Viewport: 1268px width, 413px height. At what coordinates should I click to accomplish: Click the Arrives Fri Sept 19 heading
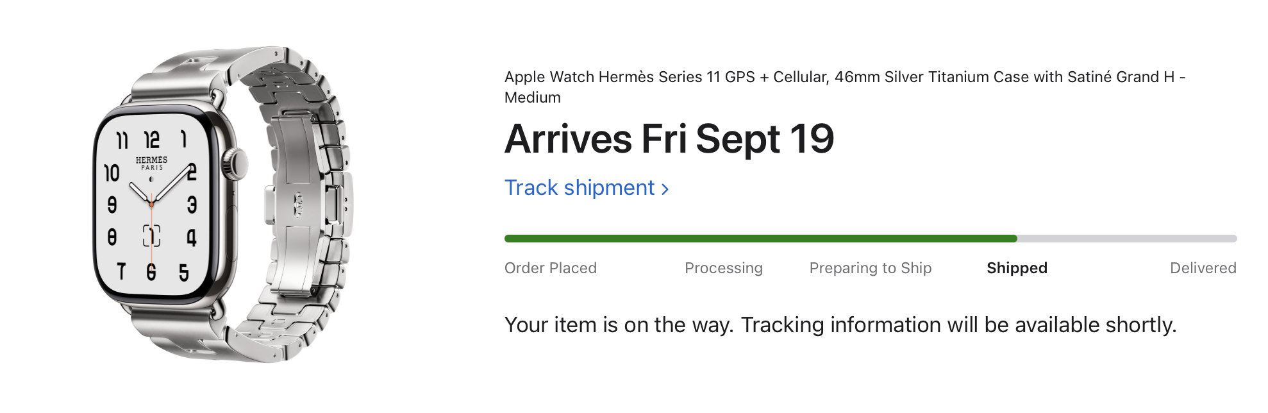pyautogui.click(x=669, y=139)
